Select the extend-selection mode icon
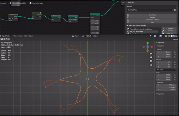 (x=4, y=39)
